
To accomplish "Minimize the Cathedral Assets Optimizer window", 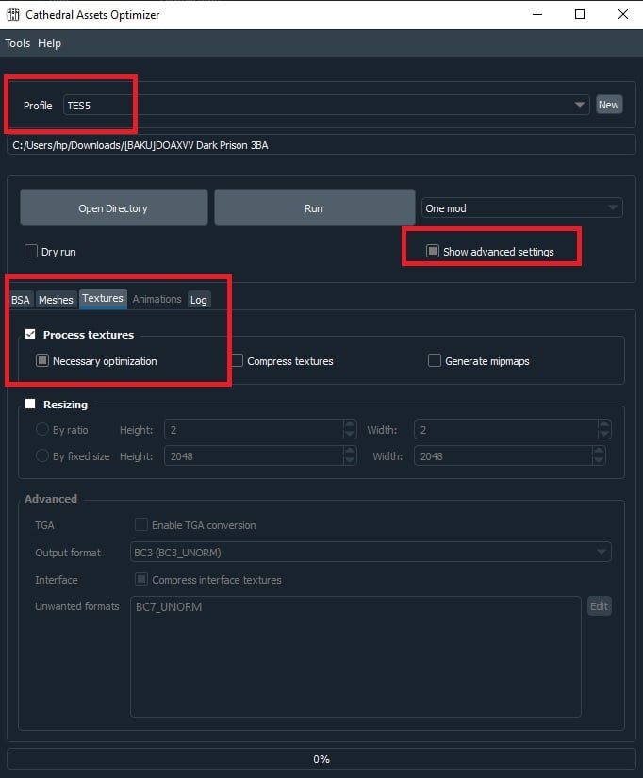I will tap(537, 14).
